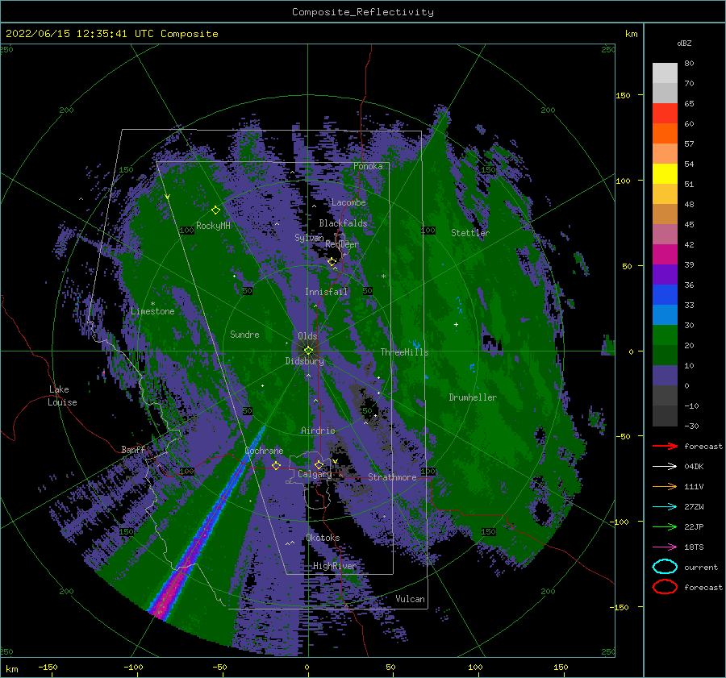Select the Drumheller label

click(473, 397)
